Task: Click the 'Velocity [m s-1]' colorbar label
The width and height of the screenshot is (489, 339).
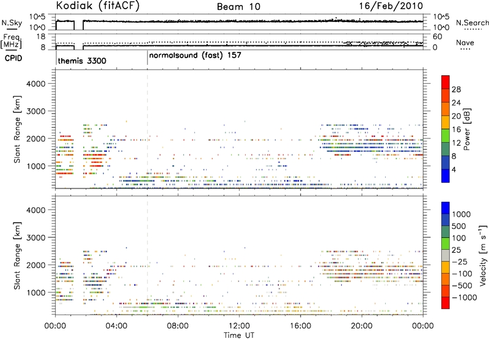Action: pos(482,255)
